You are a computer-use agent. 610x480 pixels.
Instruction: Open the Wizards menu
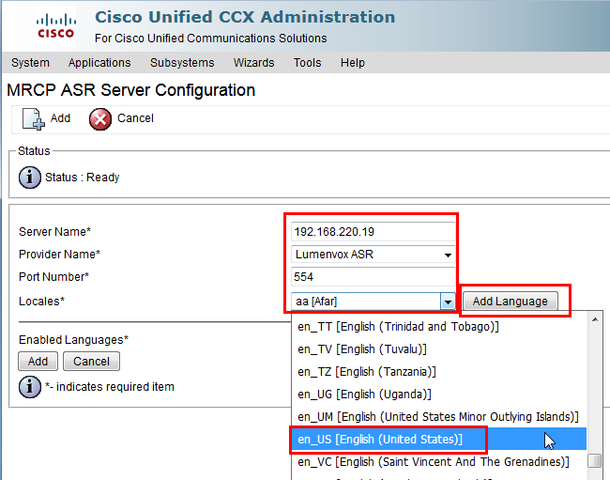pos(253,63)
